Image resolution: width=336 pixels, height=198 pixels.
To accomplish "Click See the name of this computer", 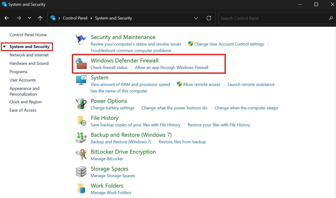I will point(119,91).
